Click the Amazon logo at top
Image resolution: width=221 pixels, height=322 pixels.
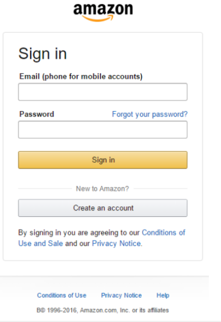(x=103, y=12)
